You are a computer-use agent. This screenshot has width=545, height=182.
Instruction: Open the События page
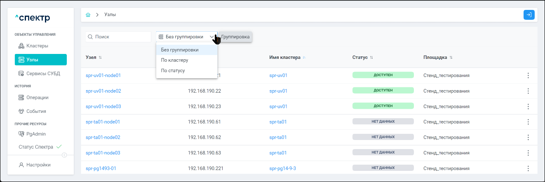(36, 111)
